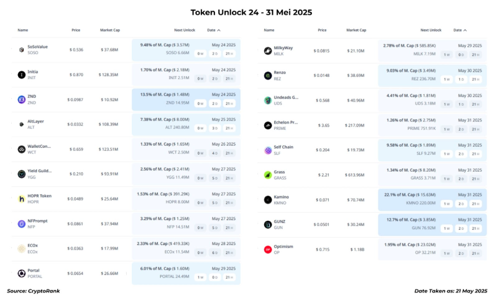Click the Initia token logo icon
This screenshot has height=302, width=499.
21,75
